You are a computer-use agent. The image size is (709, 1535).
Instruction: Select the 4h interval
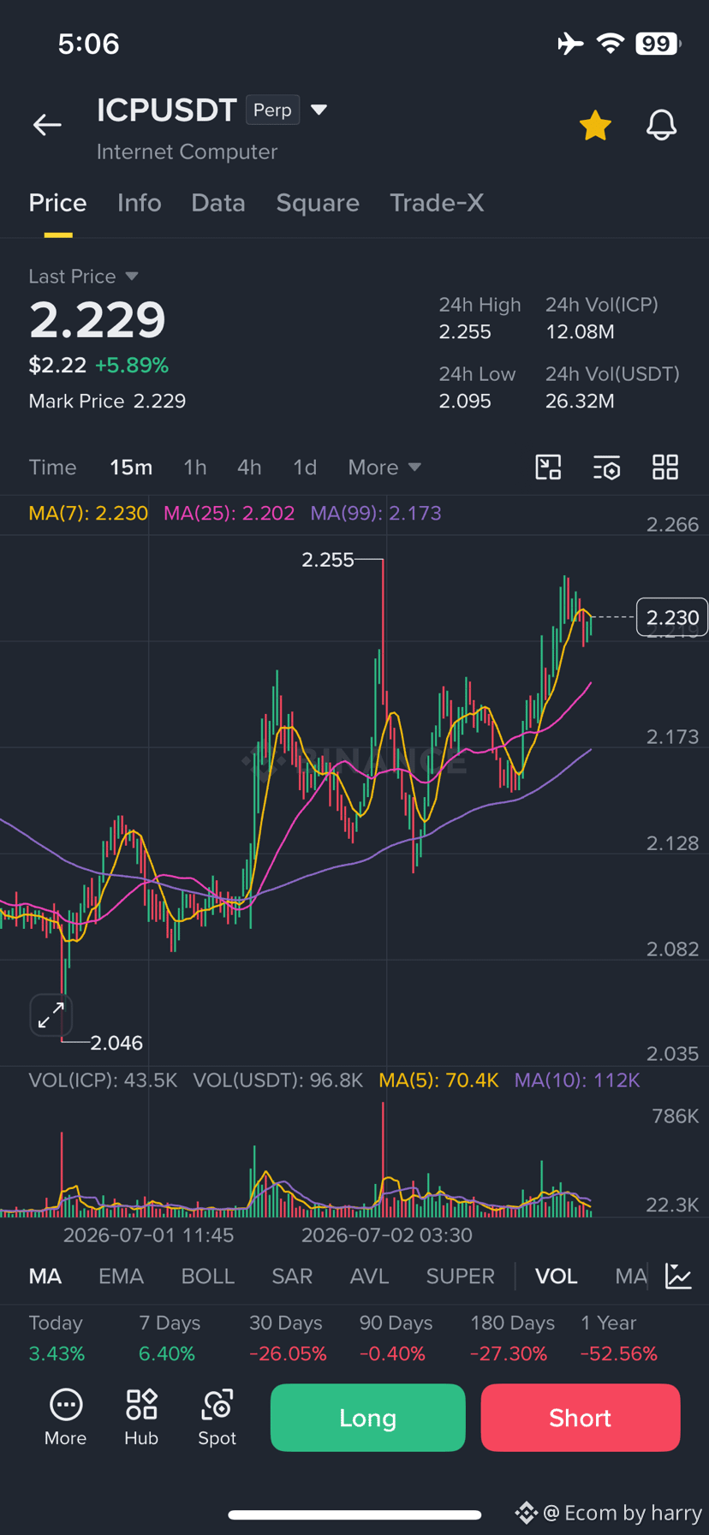(x=249, y=467)
